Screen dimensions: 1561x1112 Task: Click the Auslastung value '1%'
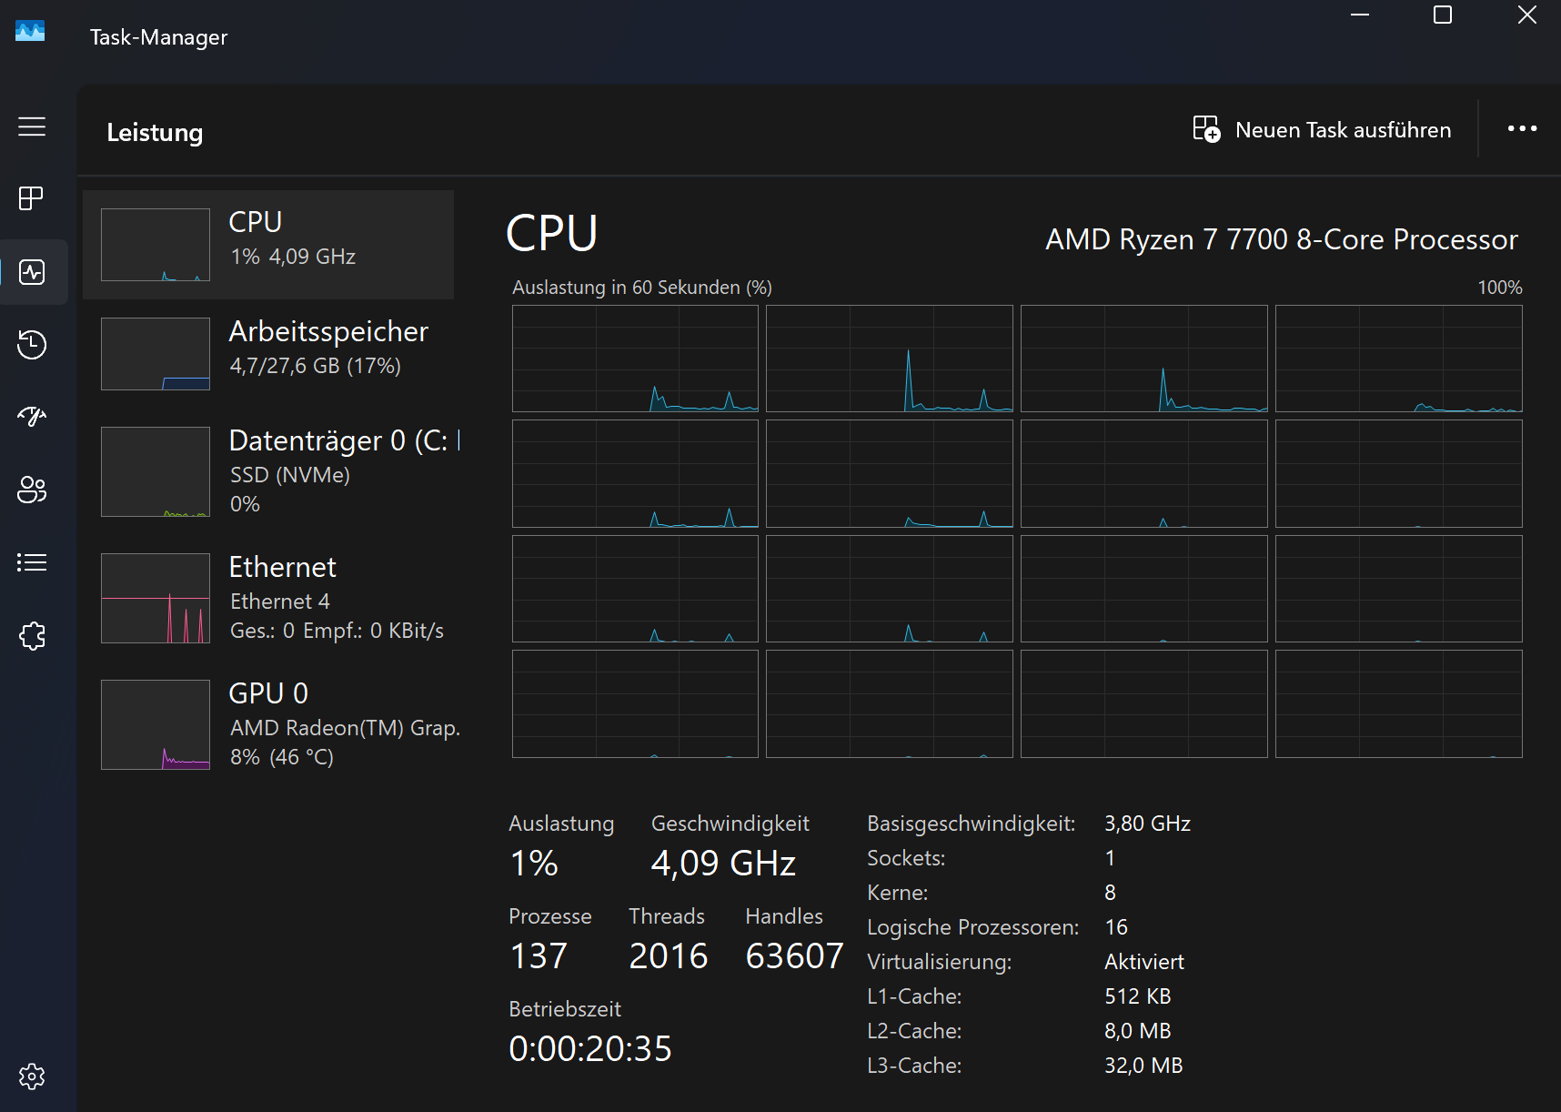(534, 863)
